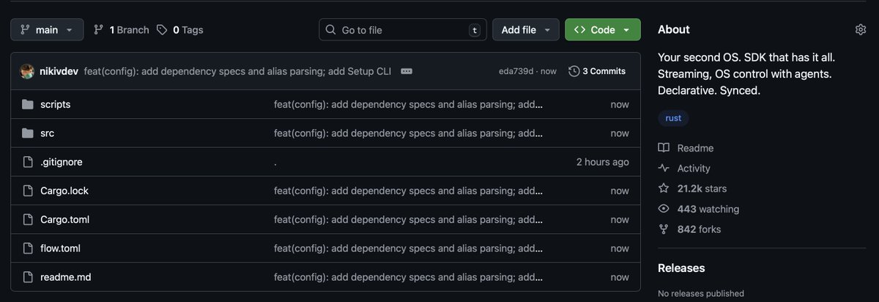
Task: Open the Cargo.toml file
Action: coord(65,219)
